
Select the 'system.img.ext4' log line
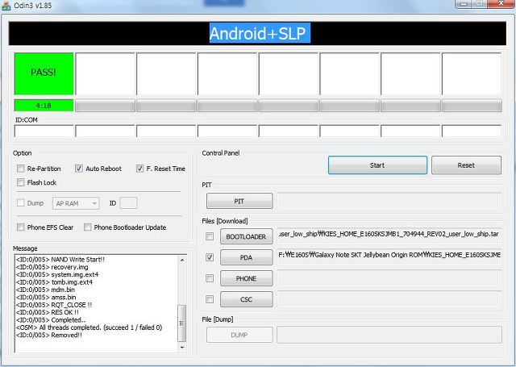[x=57, y=274]
